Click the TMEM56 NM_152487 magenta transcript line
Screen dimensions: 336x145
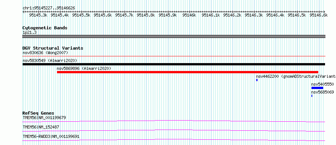click(x=174, y=130)
